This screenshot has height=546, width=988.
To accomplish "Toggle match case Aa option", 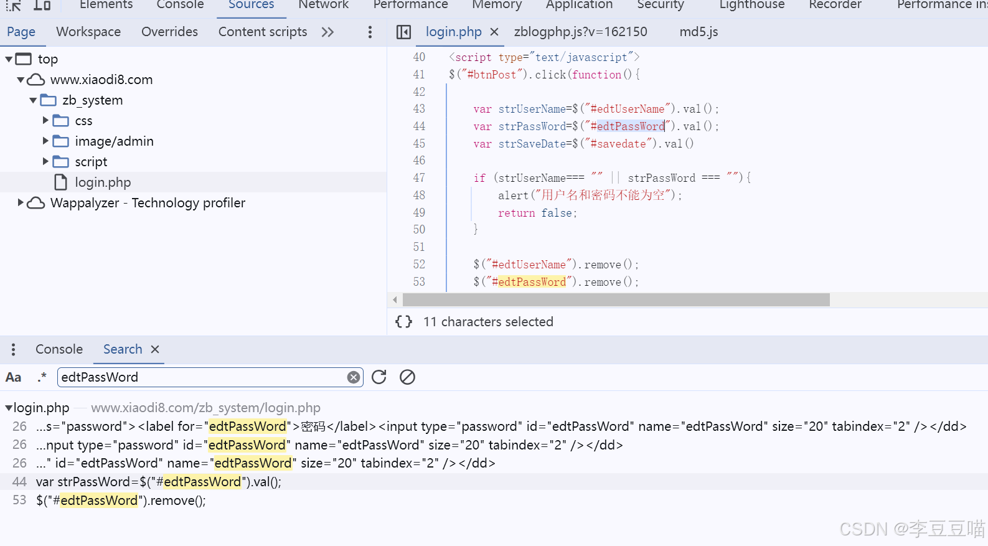I will click(x=13, y=377).
